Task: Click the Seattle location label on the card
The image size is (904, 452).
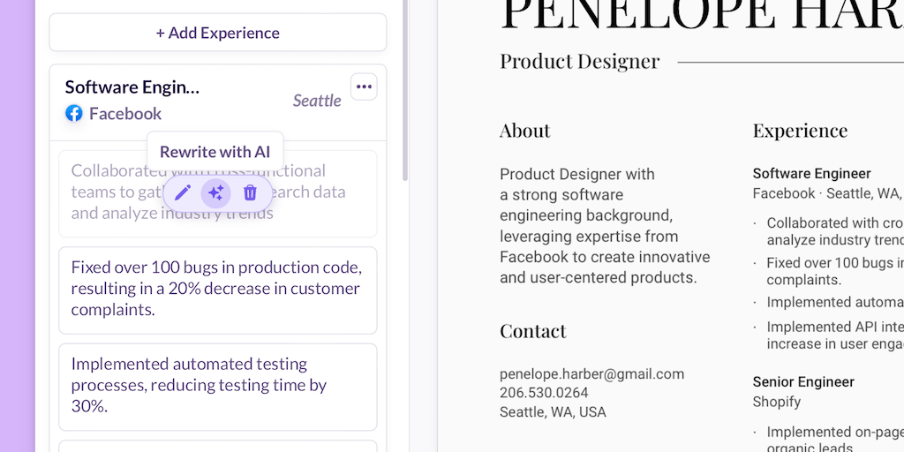Action: (x=317, y=101)
